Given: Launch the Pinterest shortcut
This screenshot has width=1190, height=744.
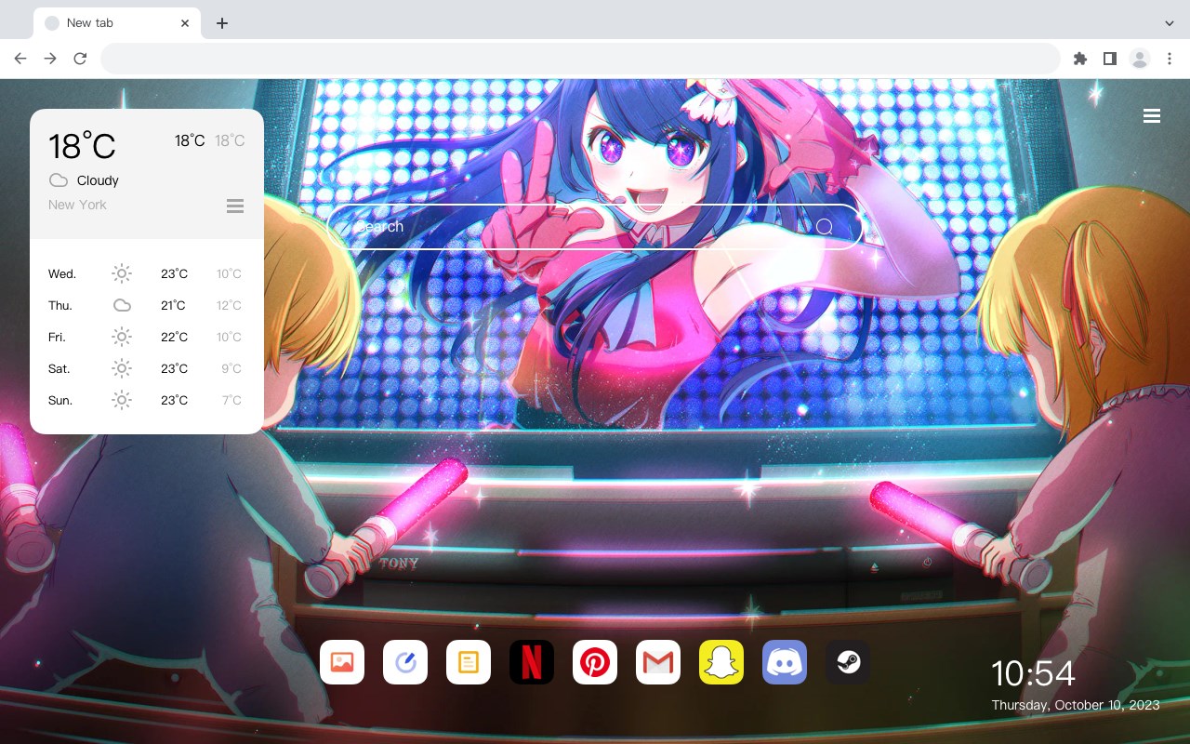Looking at the screenshot, I should (x=595, y=662).
